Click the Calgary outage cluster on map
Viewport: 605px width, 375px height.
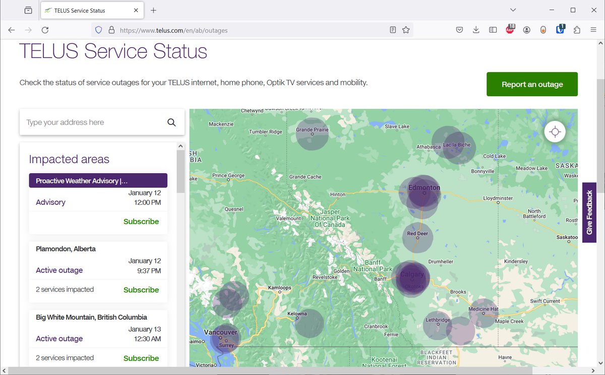tap(412, 278)
